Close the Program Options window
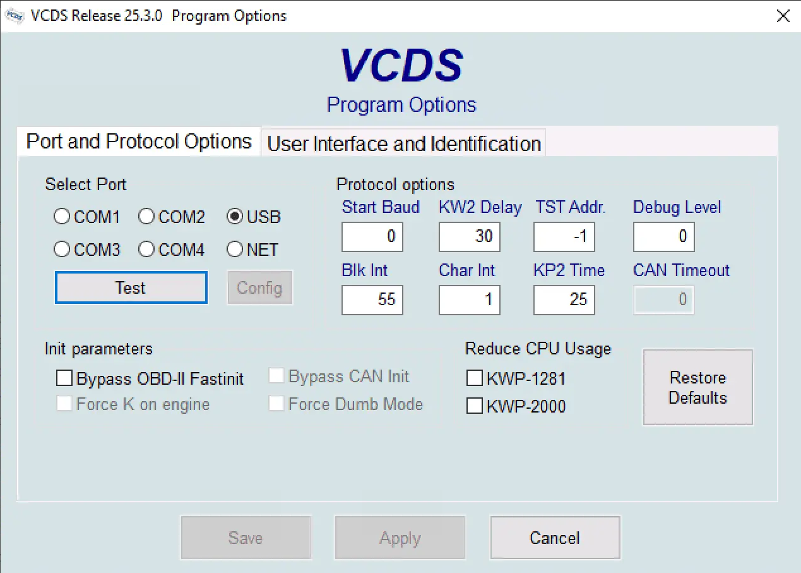Viewport: 801px width, 573px height. [x=783, y=16]
